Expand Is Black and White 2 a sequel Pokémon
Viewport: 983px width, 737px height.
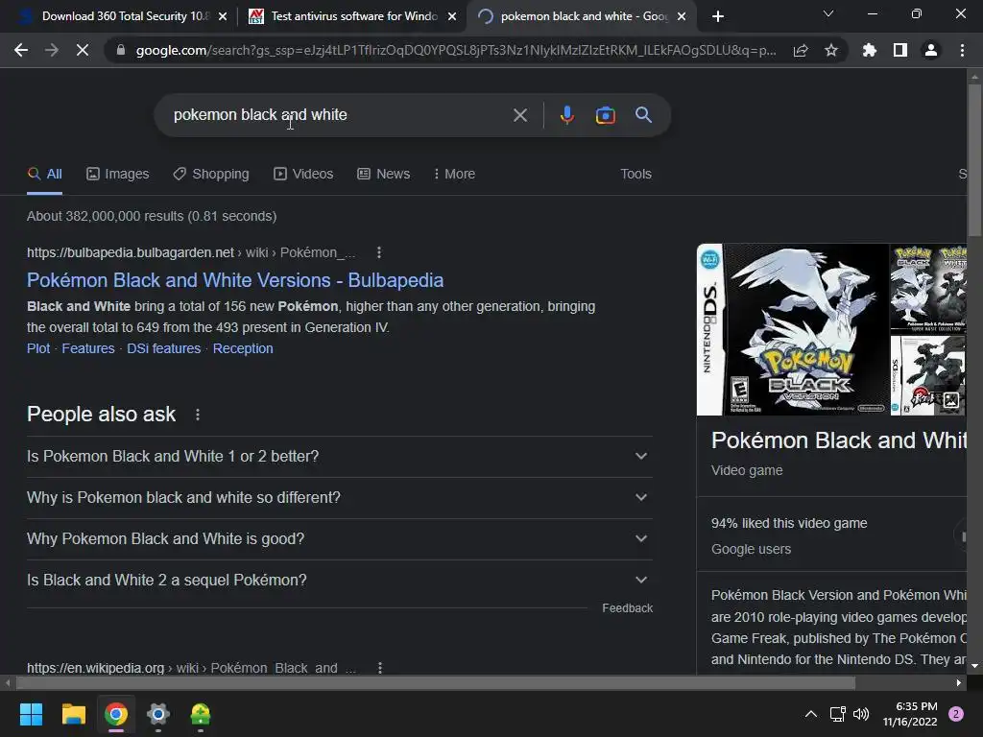(x=339, y=581)
